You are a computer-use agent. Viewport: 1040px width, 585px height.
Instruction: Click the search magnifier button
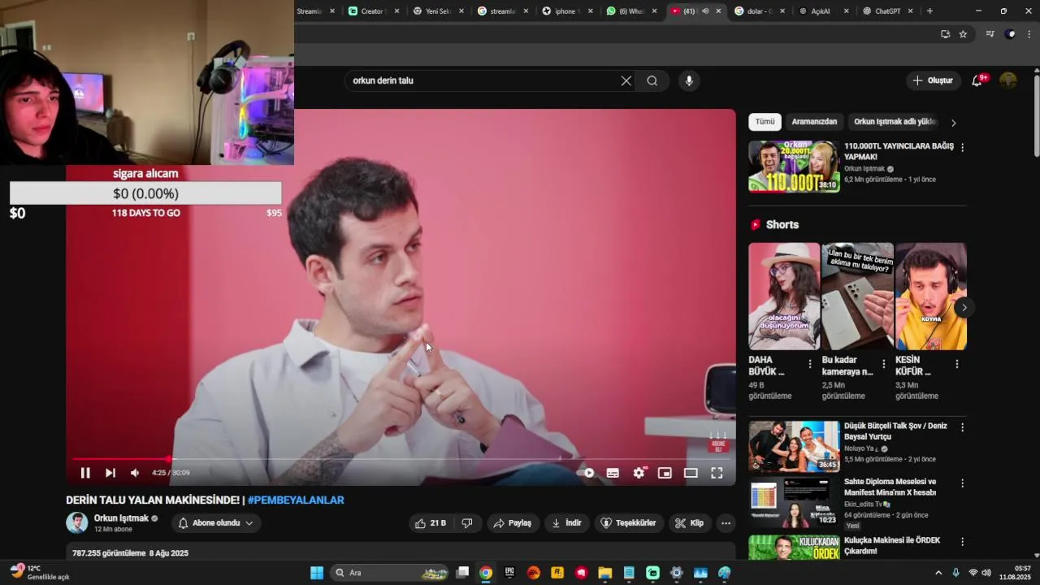652,80
